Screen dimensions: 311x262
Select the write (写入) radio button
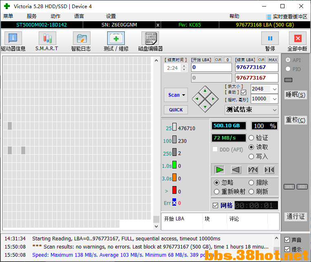[251, 157]
